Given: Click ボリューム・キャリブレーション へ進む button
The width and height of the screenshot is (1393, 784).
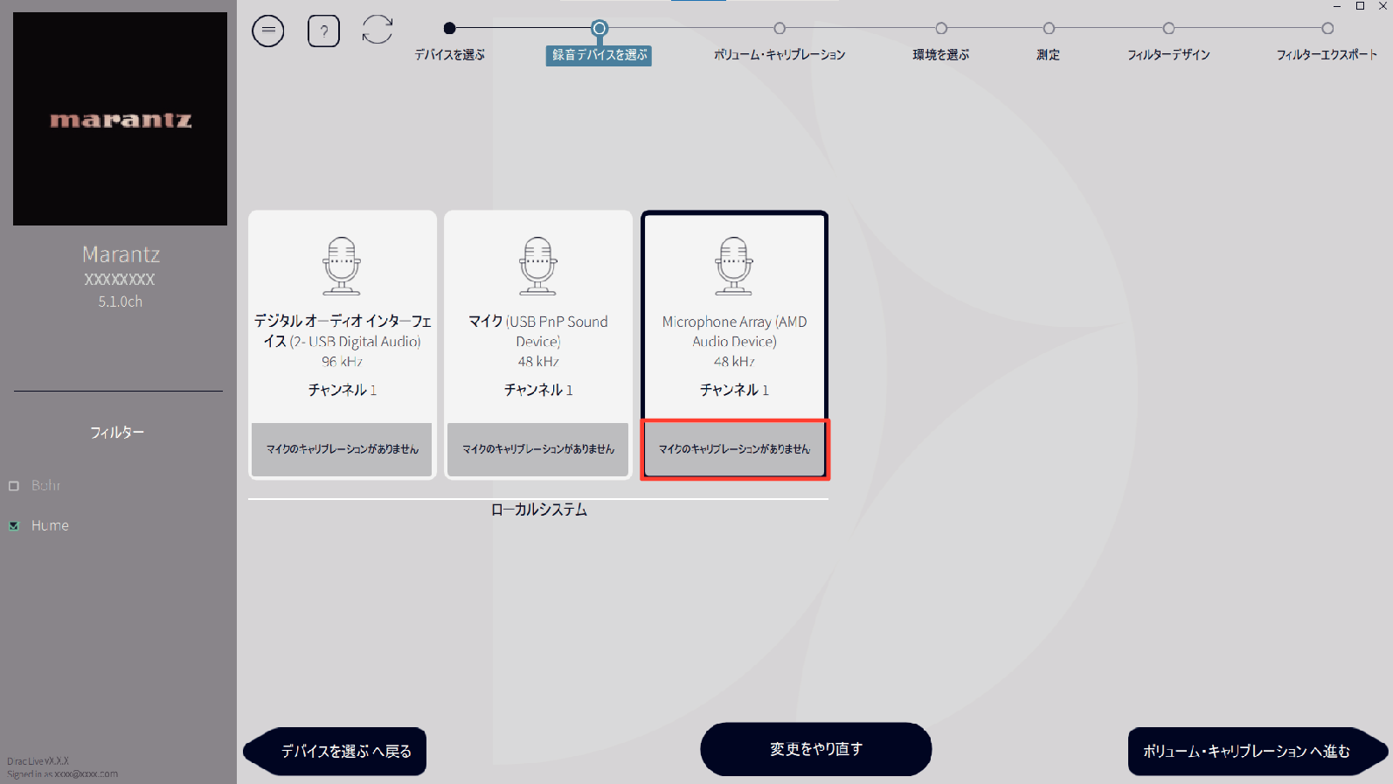Looking at the screenshot, I should (1258, 752).
